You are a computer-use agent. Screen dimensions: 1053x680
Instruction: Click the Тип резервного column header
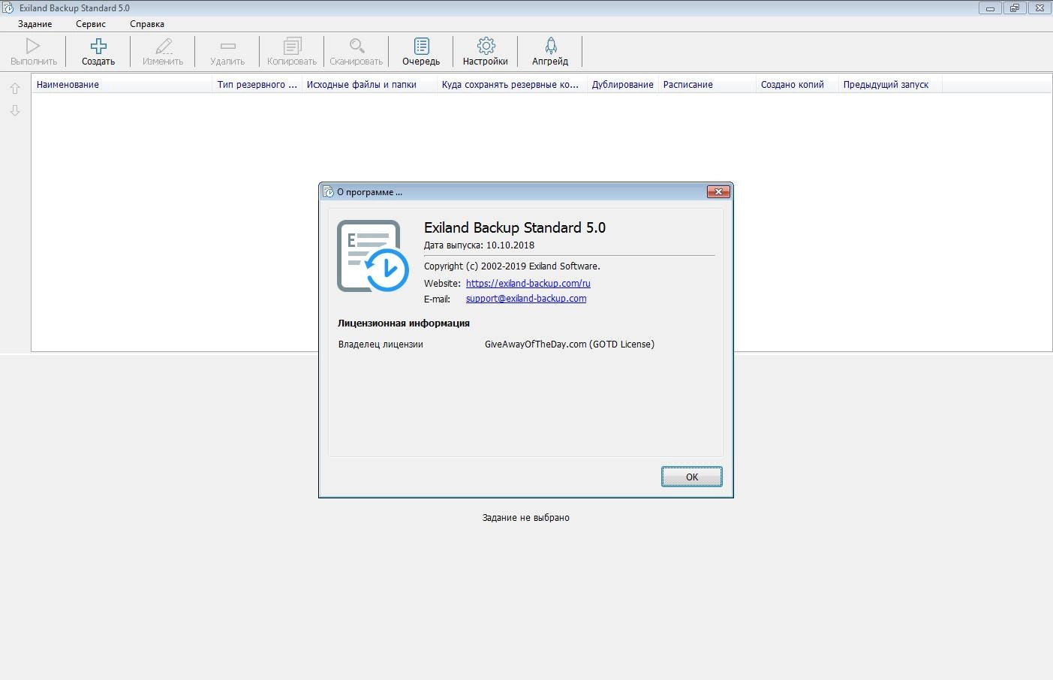257,85
